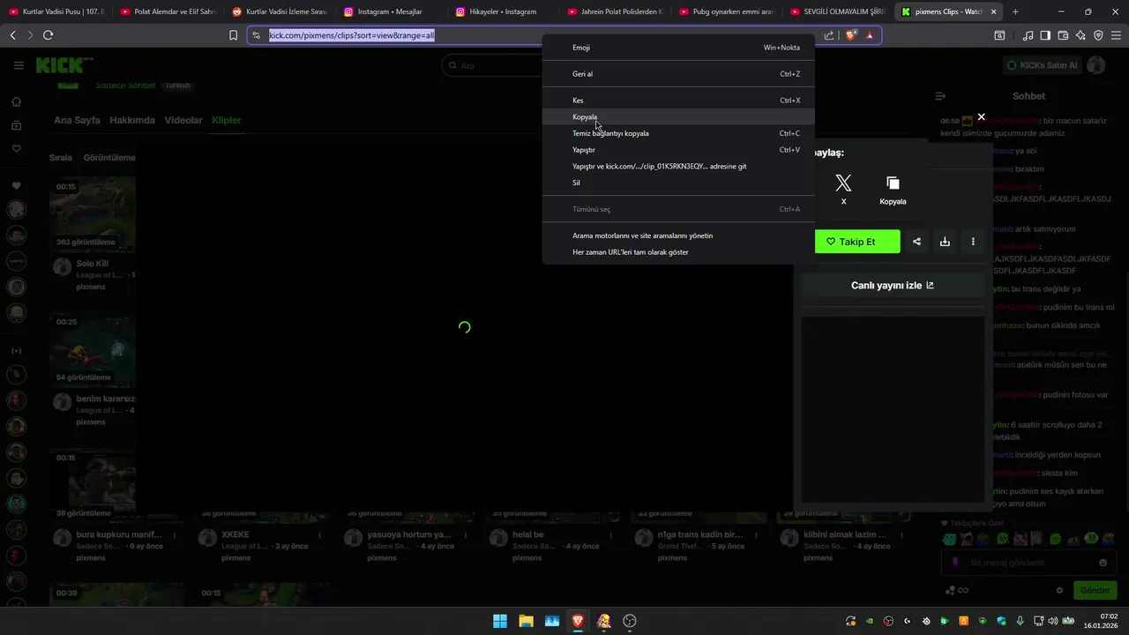1129x635 pixels.
Task: Click the Brave VPN shield icon
Action: pyautogui.click(x=1098, y=35)
